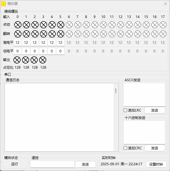The height and width of the screenshot is (171, 170).
Task: Click the disabled 翻转 icon for input 13
Action: pos(129,34)
